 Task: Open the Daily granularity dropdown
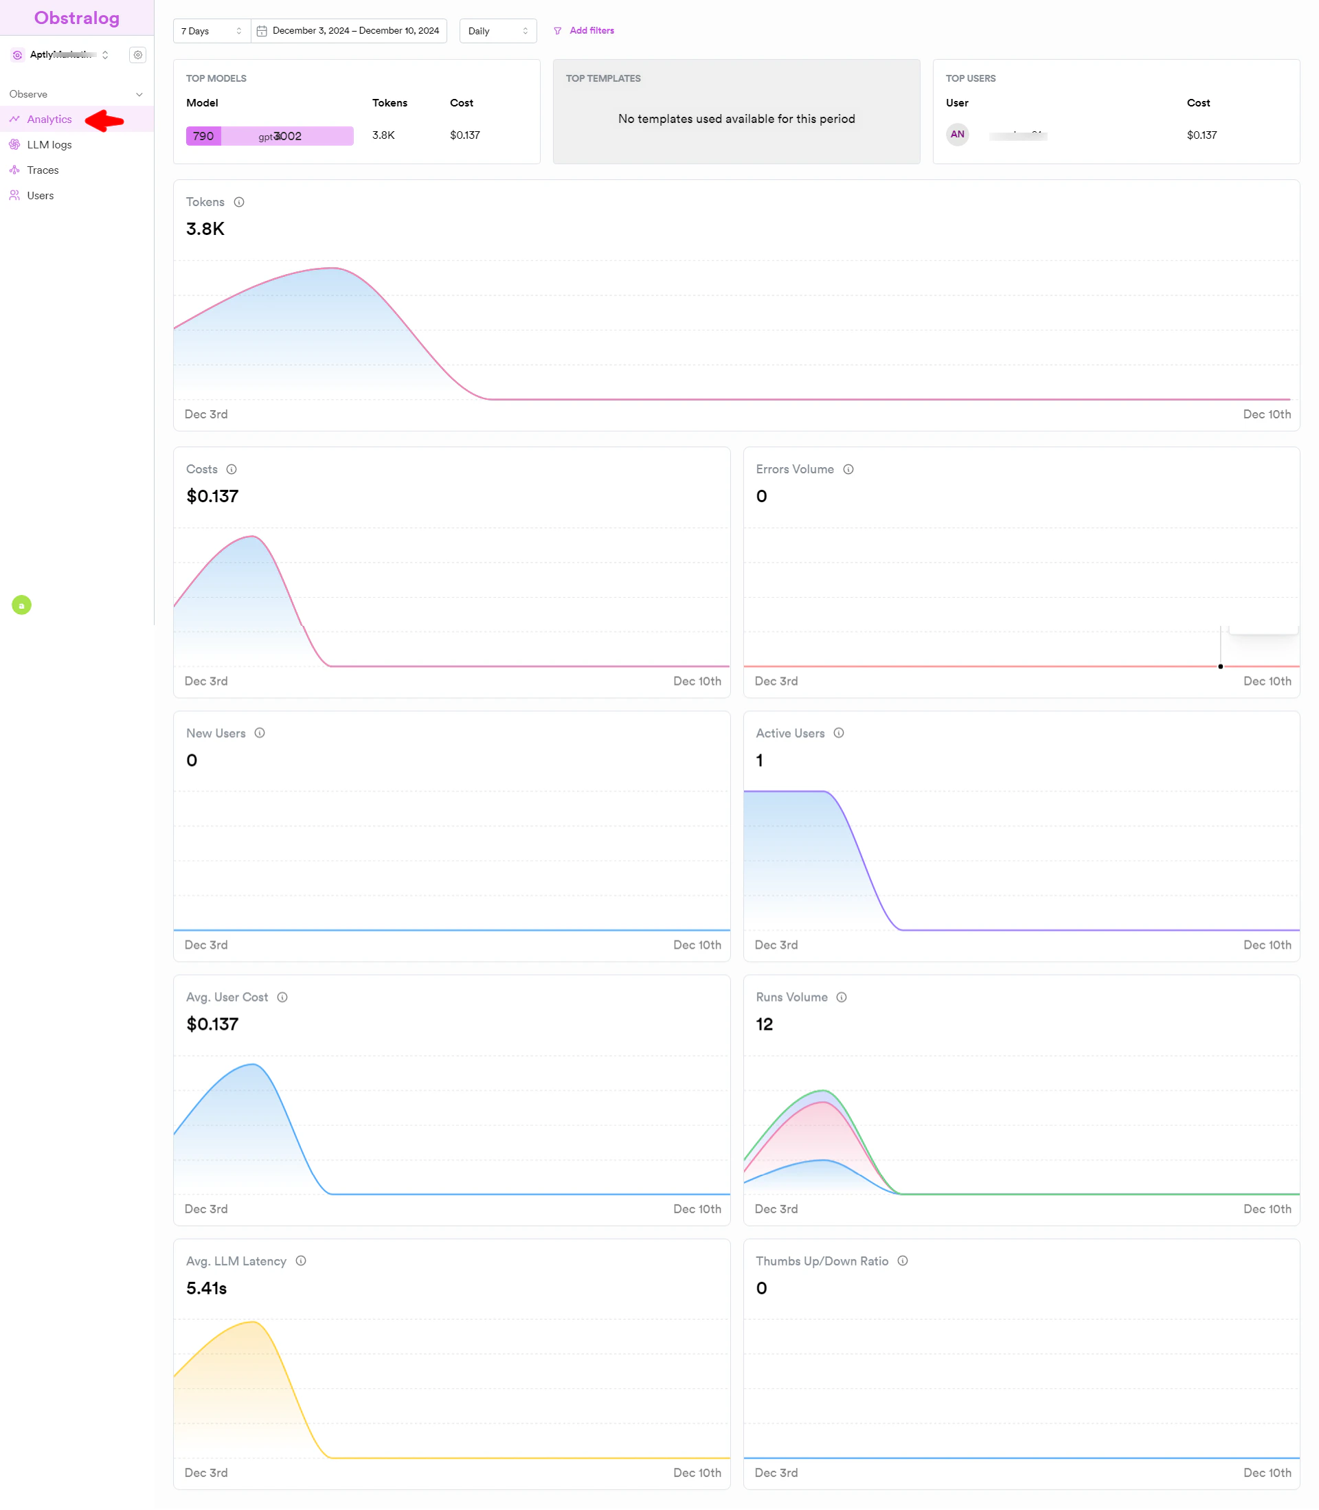497,31
